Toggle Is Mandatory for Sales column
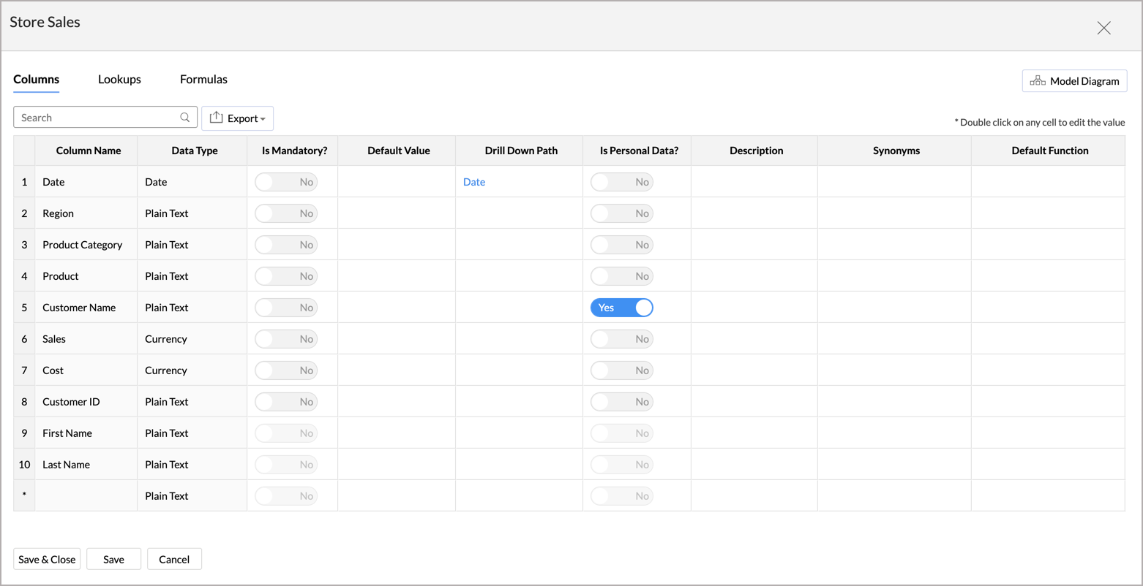Viewport: 1143px width, 586px height. click(285, 339)
